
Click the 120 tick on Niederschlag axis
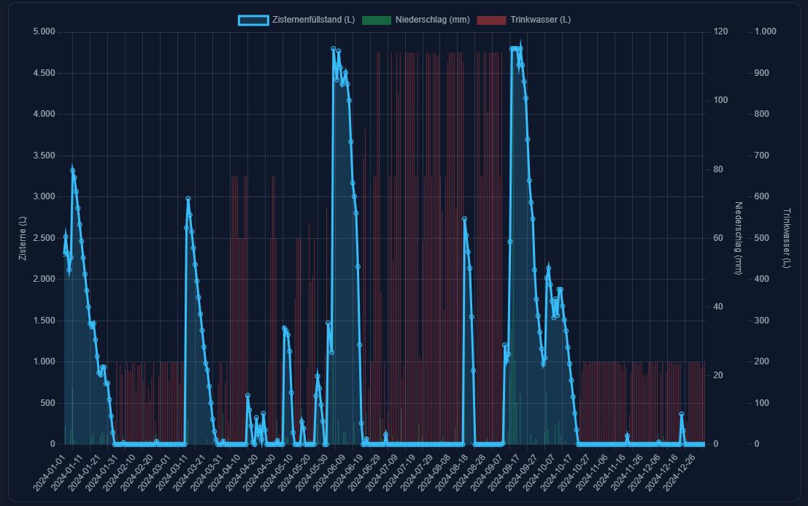pyautogui.click(x=720, y=32)
